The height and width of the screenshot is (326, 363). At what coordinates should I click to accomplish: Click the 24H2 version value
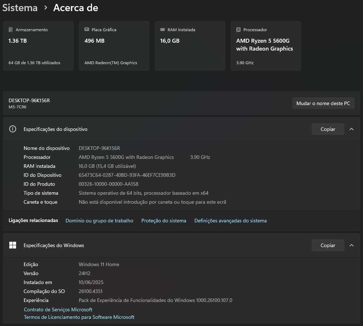(x=84, y=273)
